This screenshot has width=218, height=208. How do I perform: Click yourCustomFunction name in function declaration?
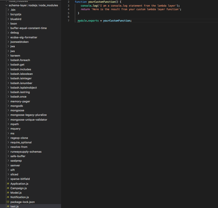click(x=102, y=2)
